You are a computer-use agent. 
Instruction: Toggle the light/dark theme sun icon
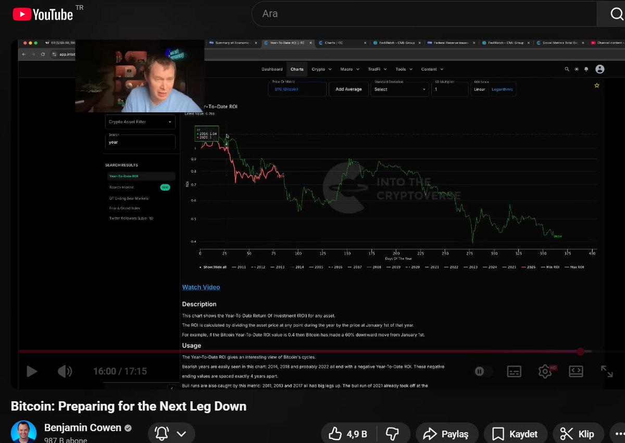(x=577, y=69)
